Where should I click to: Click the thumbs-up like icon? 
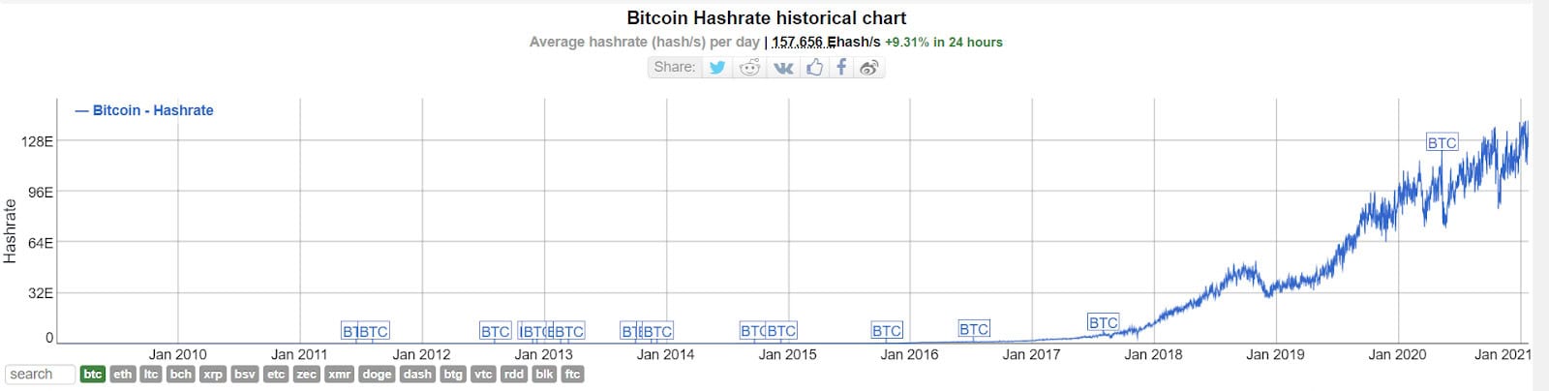pyautogui.click(x=814, y=67)
